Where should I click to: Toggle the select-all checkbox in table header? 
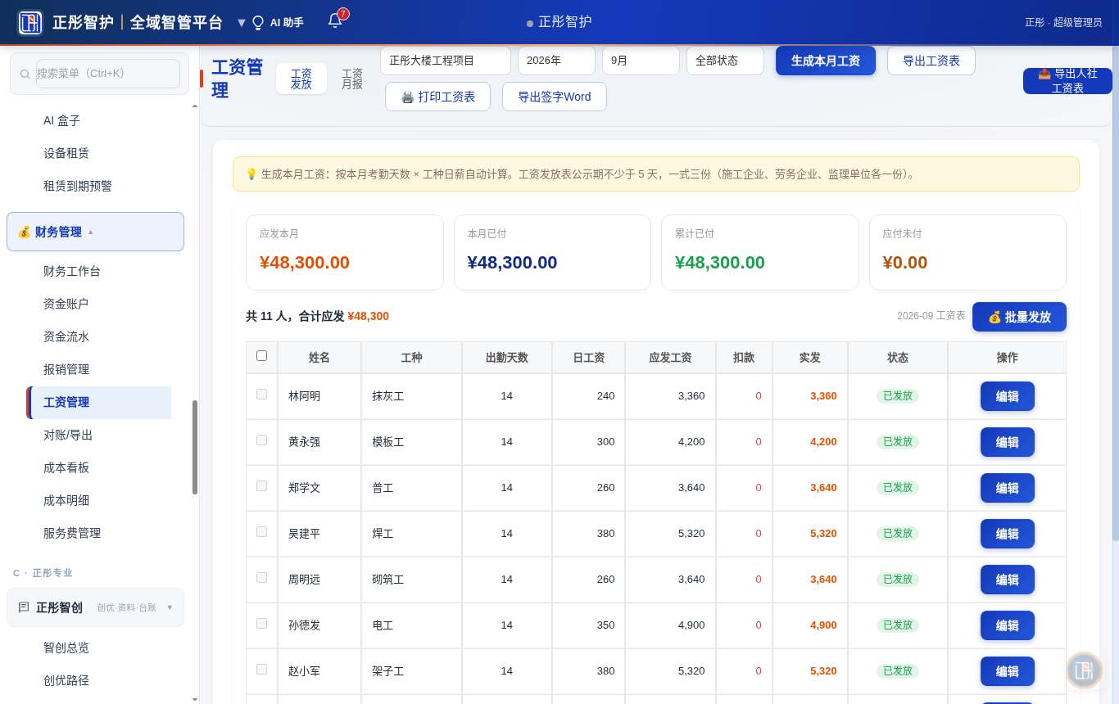pyautogui.click(x=262, y=356)
